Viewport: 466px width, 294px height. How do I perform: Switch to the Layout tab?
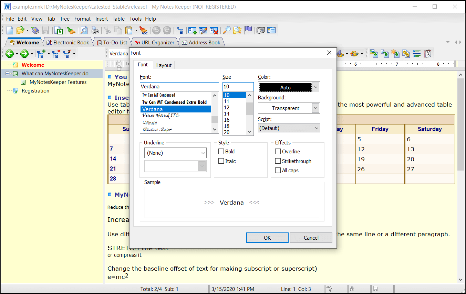164,65
